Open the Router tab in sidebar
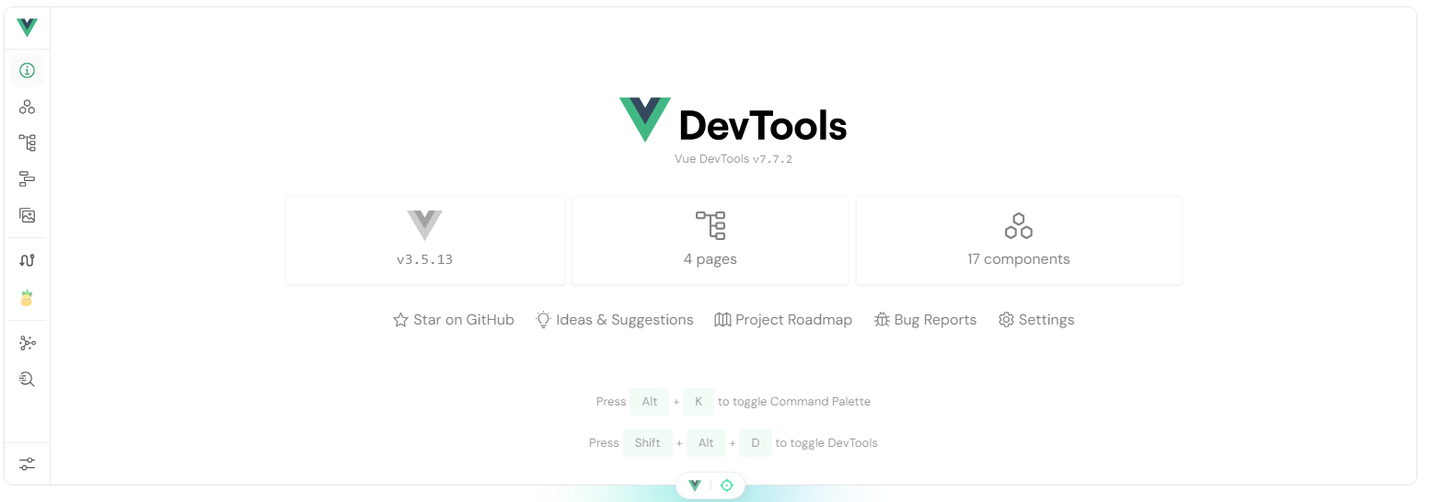The height and width of the screenshot is (502, 1432). [28, 260]
